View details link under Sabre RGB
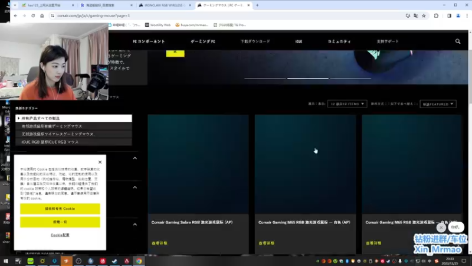The width and height of the screenshot is (472, 266). click(159, 243)
